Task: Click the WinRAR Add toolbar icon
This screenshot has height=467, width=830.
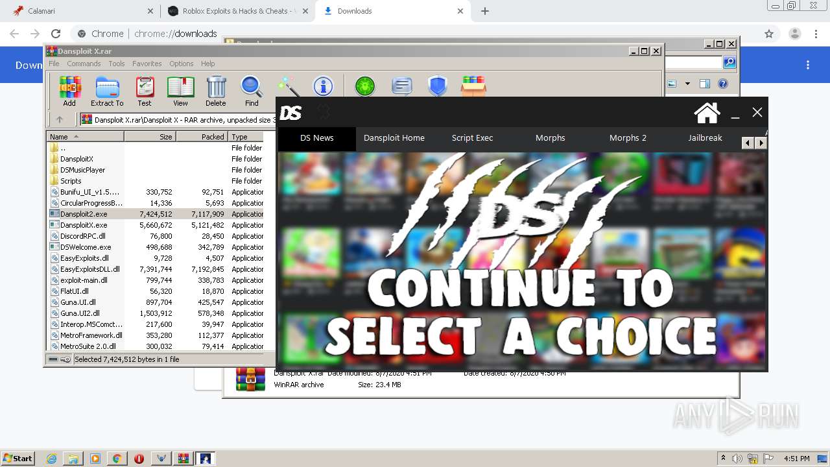Action: pos(69,91)
